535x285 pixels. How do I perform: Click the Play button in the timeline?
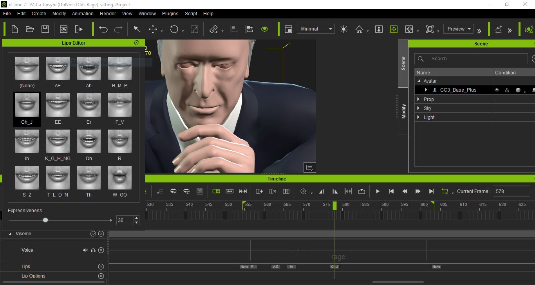[378, 191]
